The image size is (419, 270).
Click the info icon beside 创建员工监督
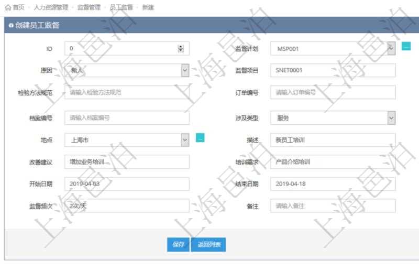[x=11, y=25]
